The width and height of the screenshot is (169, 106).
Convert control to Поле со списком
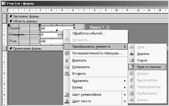tap(147, 67)
